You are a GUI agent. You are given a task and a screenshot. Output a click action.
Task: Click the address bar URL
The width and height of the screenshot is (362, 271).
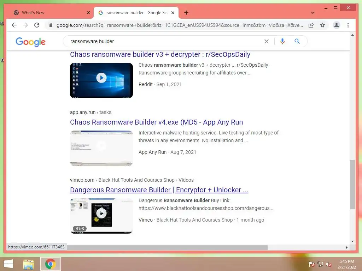(179, 25)
